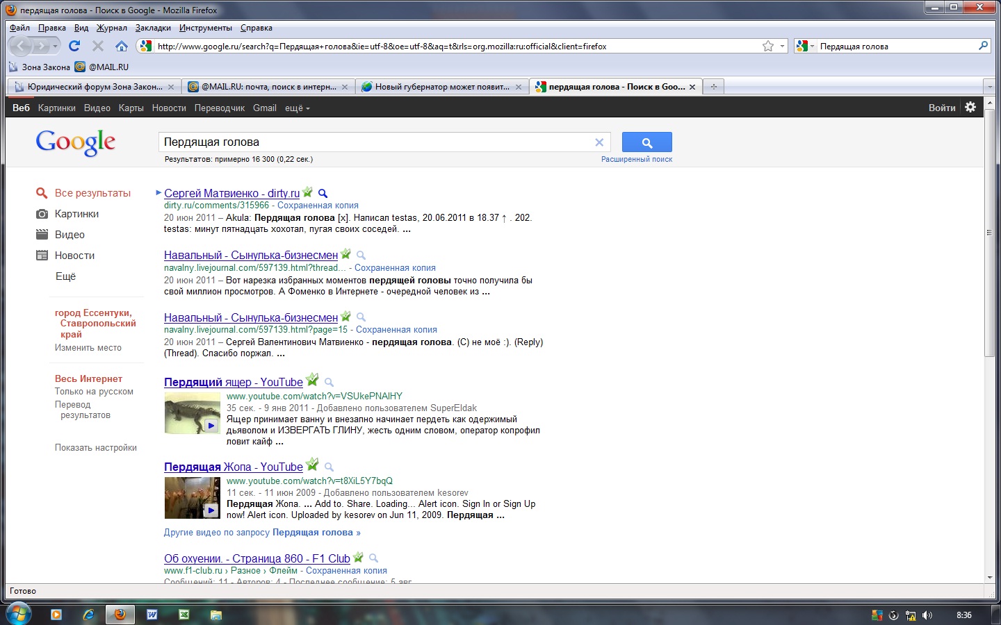
Task: Clear the Google search query
Action: click(x=599, y=142)
